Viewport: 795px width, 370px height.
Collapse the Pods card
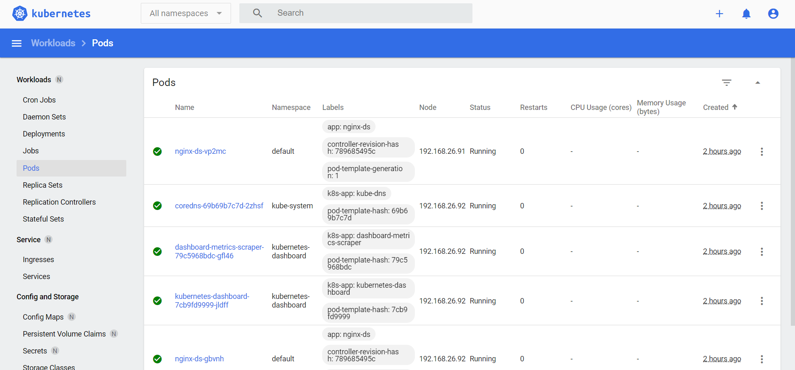click(x=757, y=83)
